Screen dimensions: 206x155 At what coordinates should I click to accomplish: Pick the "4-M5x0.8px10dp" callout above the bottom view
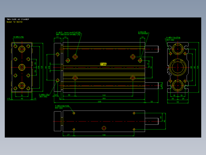(62, 107)
